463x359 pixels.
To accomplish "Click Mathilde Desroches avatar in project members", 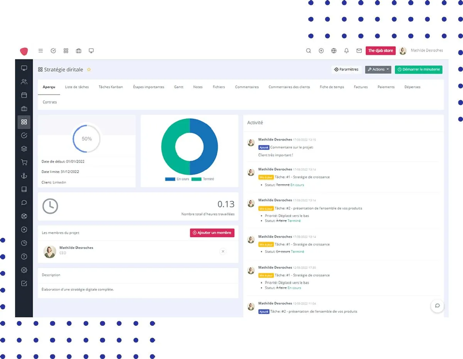I will point(50,251).
